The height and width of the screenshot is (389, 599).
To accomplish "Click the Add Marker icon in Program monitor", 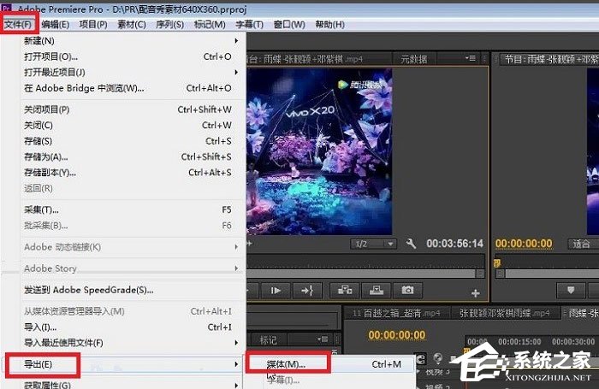I will tap(571, 291).
